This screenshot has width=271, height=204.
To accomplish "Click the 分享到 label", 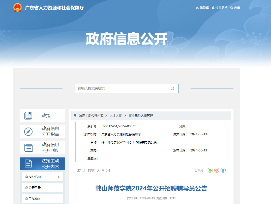I will [200, 170].
